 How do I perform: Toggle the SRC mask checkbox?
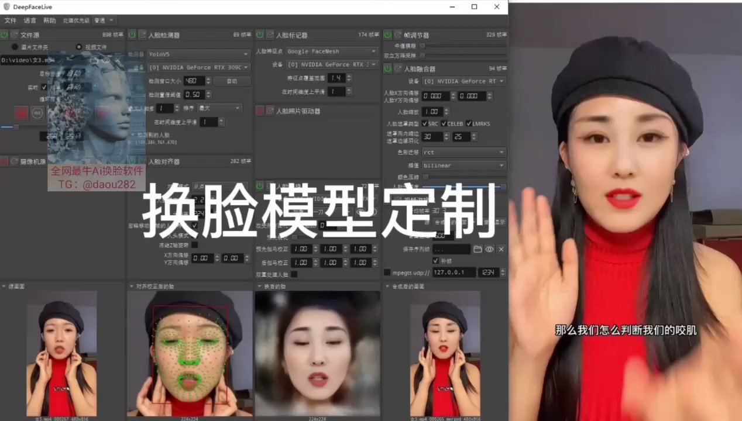pos(425,124)
